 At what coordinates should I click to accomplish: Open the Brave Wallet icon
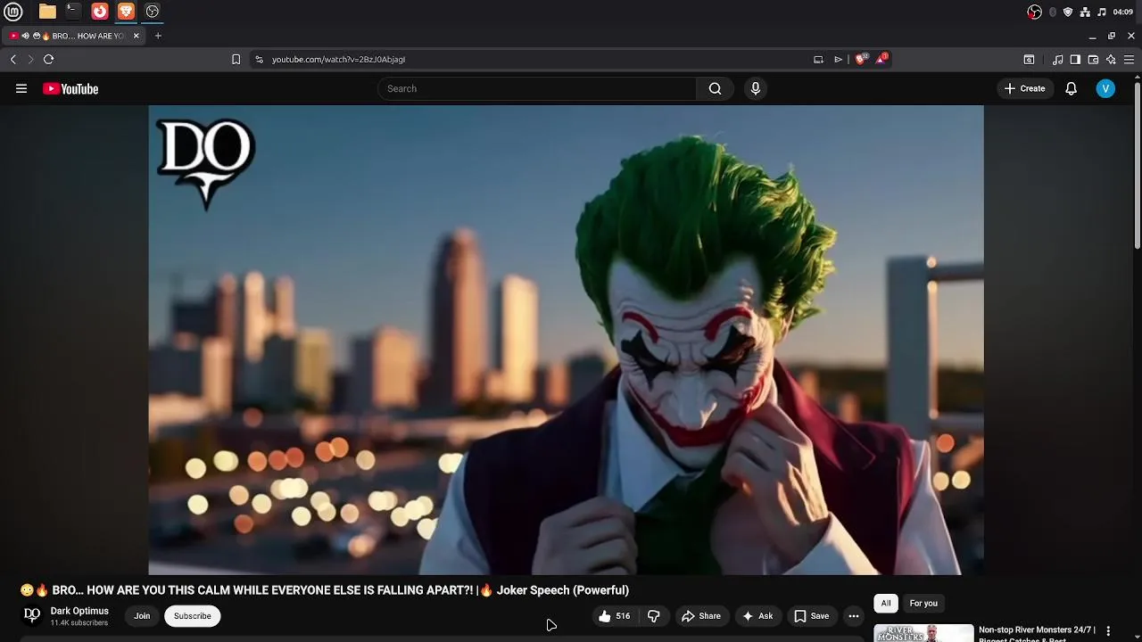(x=1093, y=59)
